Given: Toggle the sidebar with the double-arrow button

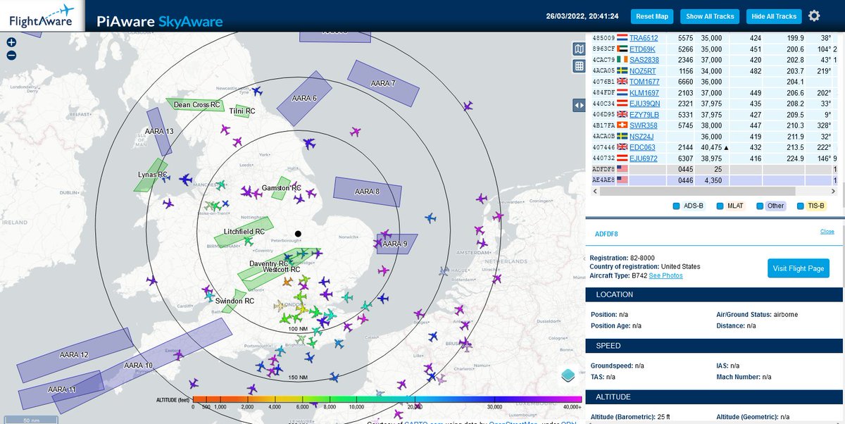Looking at the screenshot, I should coord(578,105).
